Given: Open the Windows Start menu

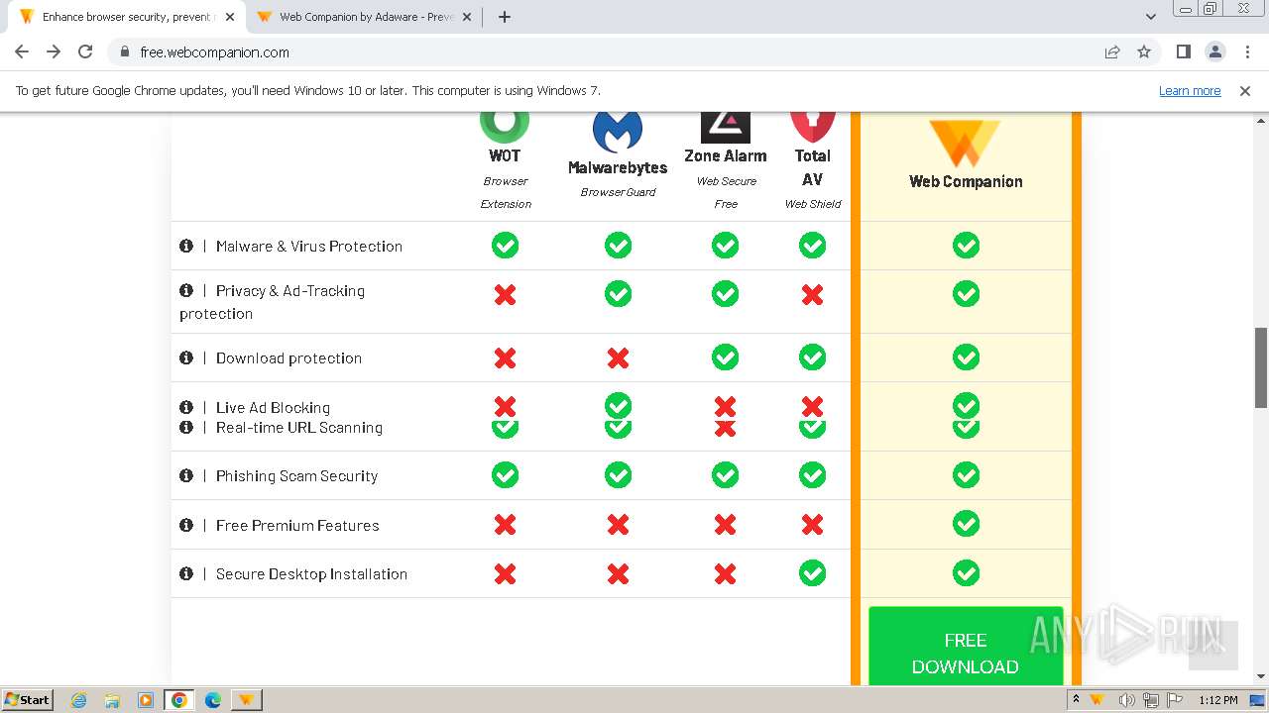Looking at the screenshot, I should coord(27,699).
